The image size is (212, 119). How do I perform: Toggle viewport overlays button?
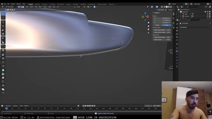157,7
